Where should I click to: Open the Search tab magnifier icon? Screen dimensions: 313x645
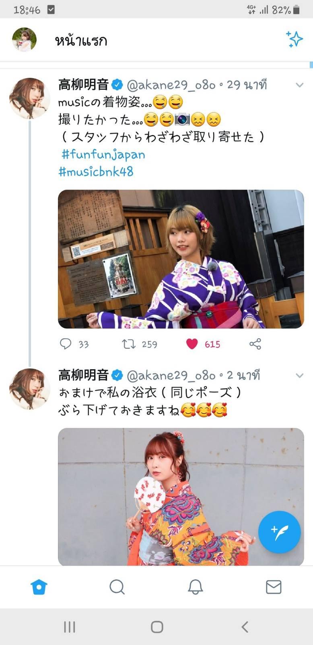(x=117, y=587)
